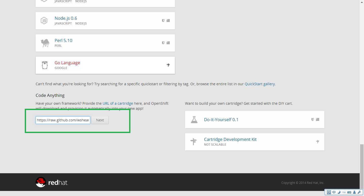This screenshot has height=196, width=364.
Task: Follow the 'URL of a cartridge' link
Action: coord(118,103)
